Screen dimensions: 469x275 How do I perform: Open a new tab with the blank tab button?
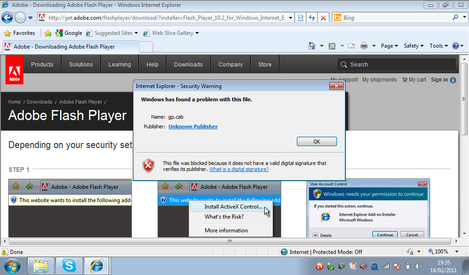(x=146, y=47)
